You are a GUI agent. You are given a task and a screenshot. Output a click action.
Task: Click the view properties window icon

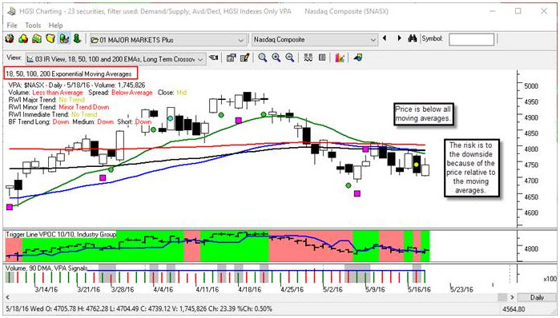tap(231, 58)
